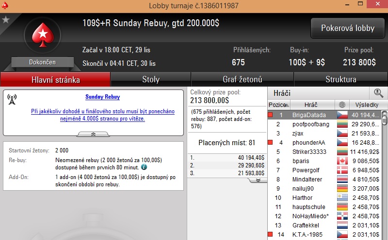Minimize the tournament lobby window
Image resolution: width=388 pixels, height=240 pixels.
pos(347,4)
